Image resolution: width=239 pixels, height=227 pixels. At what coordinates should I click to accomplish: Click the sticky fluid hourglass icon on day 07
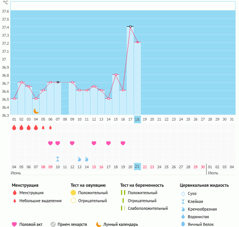pos(58,159)
